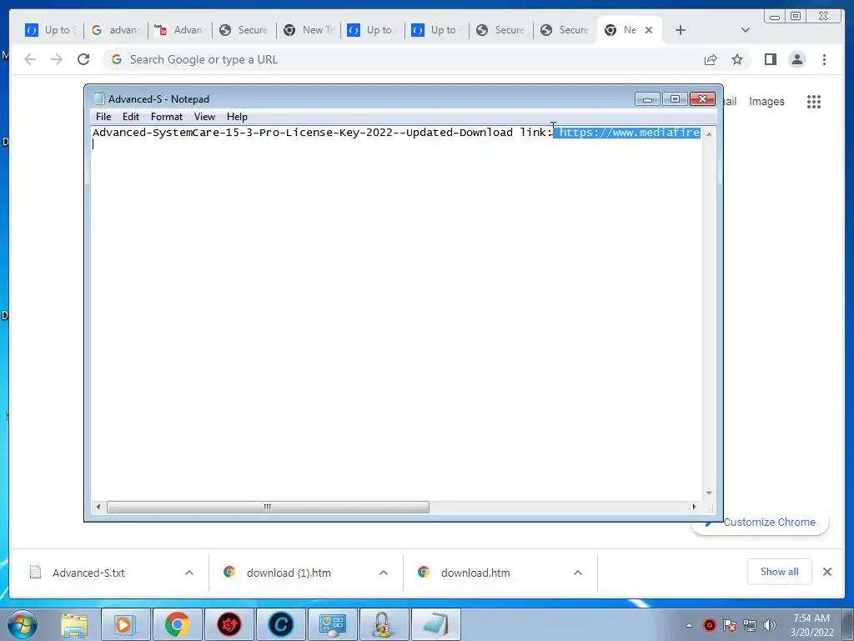This screenshot has height=641, width=854.
Task: Open download.htm file
Action: pos(475,573)
